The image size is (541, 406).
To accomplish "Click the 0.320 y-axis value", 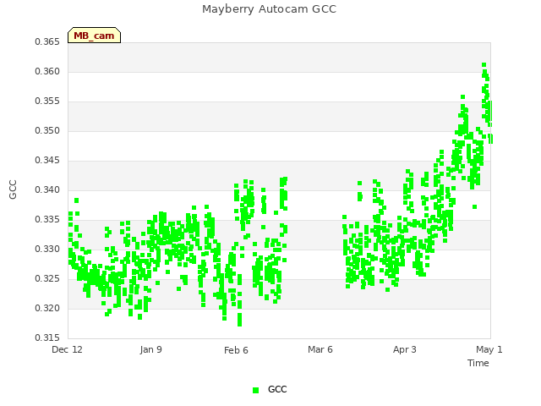I will coord(47,308).
